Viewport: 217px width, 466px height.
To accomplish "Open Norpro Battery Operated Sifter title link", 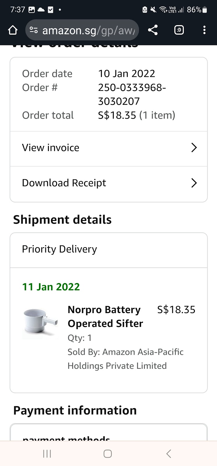I will 105,317.
